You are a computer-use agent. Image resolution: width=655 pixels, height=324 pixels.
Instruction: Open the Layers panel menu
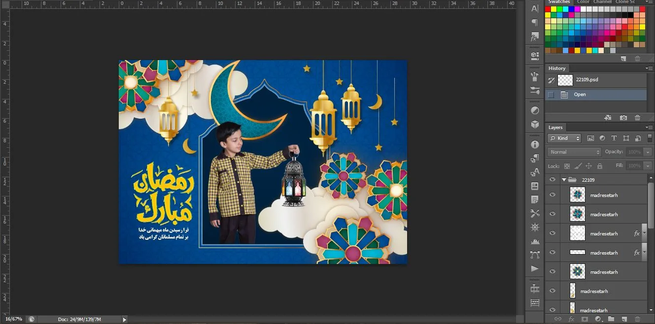(x=650, y=128)
